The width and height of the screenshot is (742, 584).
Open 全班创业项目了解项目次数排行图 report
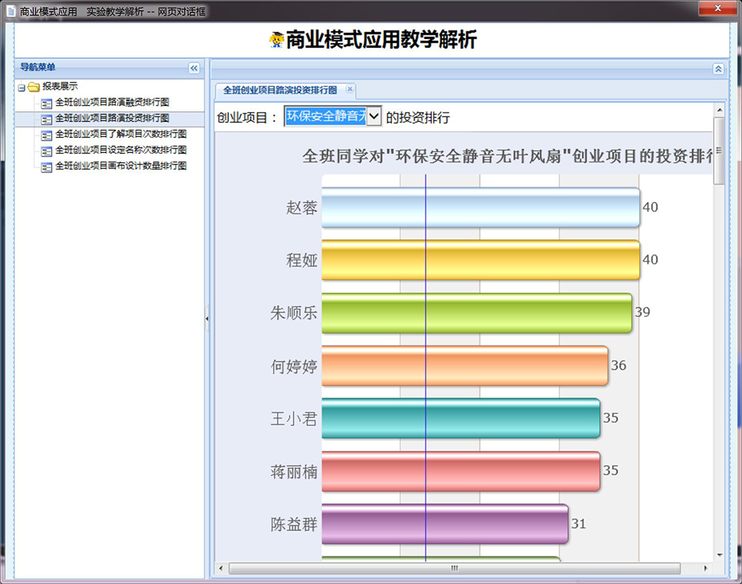tap(120, 134)
